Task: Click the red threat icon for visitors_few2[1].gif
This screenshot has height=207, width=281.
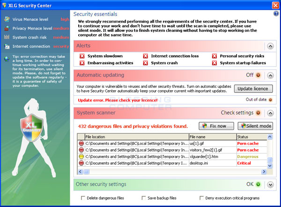Action: 81,150
